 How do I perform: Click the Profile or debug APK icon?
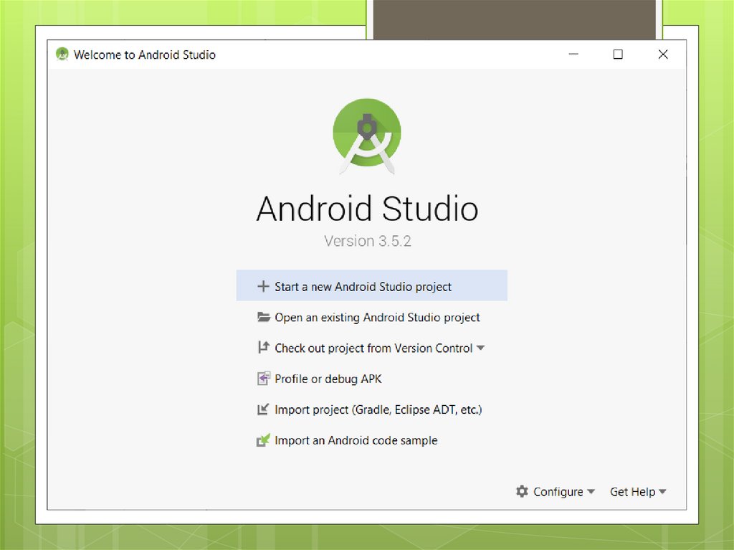263,378
